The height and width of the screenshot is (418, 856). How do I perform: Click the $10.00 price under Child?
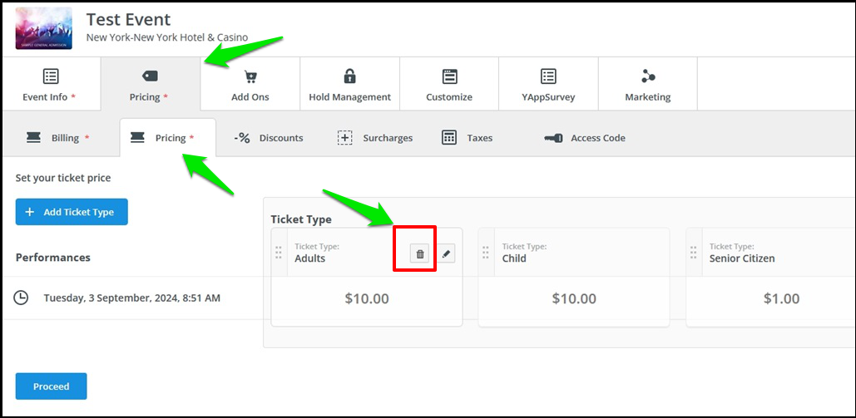574,298
